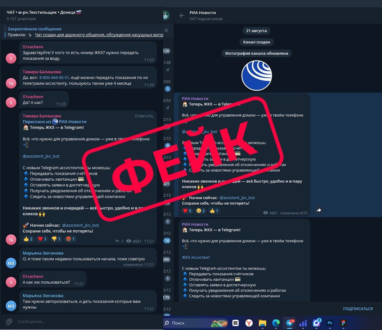Open group chat header 'ЧАТ • м-рн.Текстильщик • Донецк'

click(44, 12)
